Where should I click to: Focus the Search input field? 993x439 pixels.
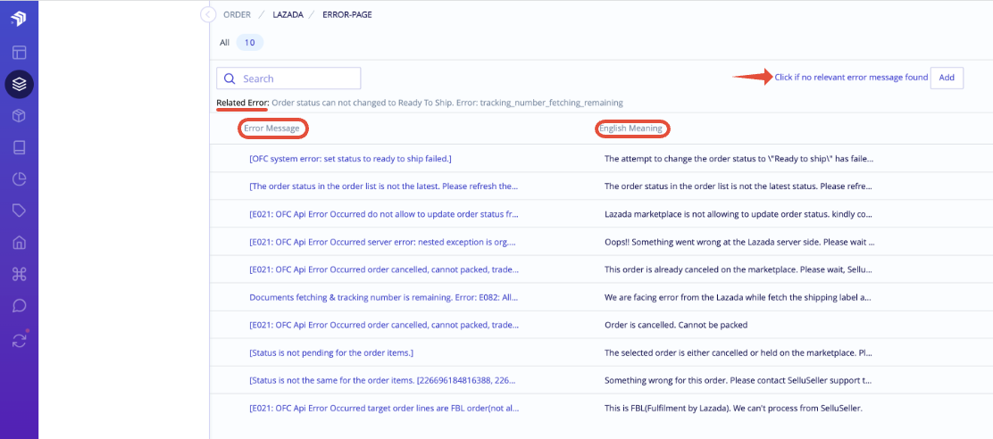(288, 79)
